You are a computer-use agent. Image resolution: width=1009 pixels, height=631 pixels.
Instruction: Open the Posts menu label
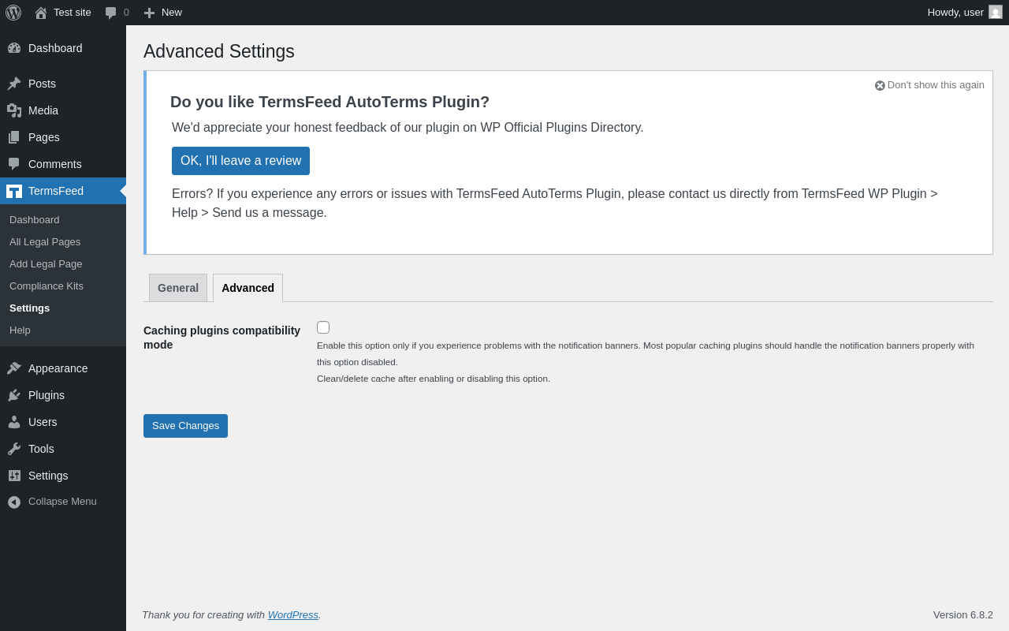tap(42, 84)
